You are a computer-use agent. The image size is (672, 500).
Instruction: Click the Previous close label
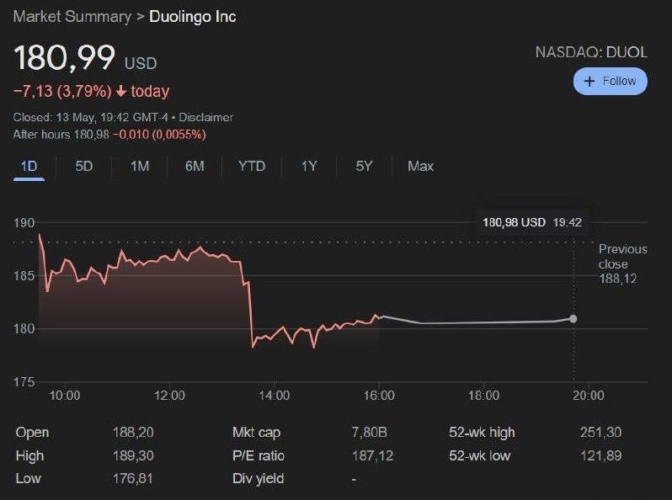point(623,257)
